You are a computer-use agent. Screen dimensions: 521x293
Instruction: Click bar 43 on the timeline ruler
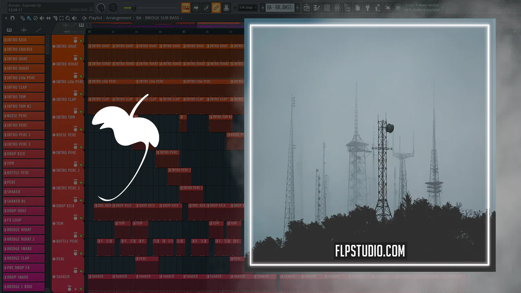tap(136, 31)
